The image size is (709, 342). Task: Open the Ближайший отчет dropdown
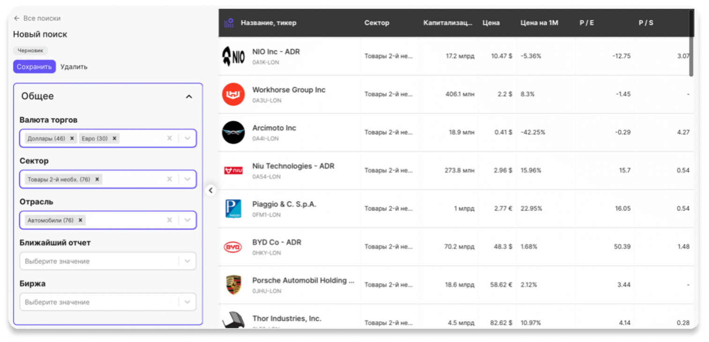pos(108,261)
